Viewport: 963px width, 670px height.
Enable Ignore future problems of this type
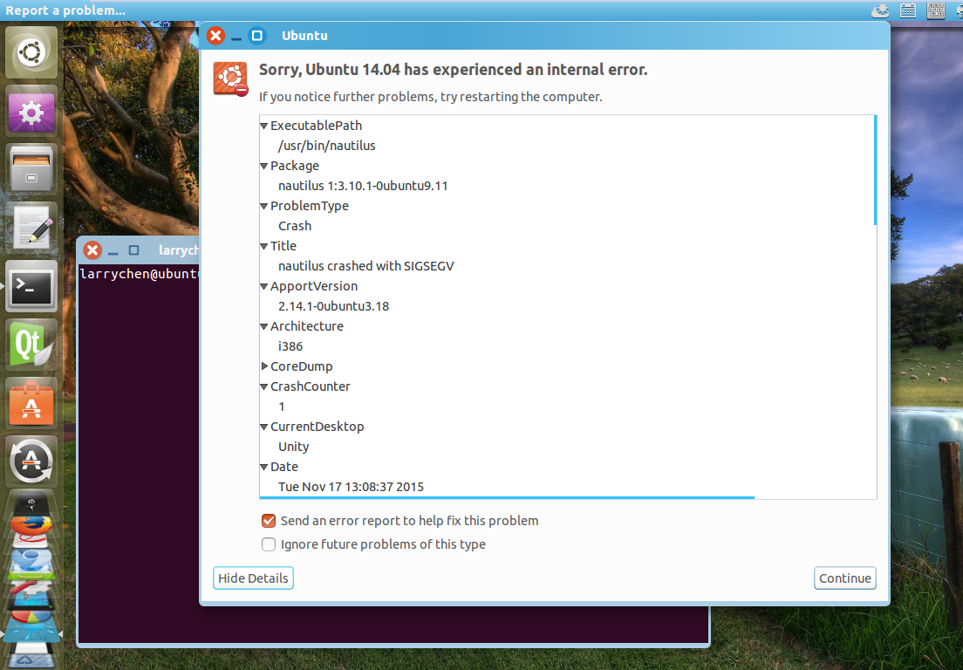point(269,544)
